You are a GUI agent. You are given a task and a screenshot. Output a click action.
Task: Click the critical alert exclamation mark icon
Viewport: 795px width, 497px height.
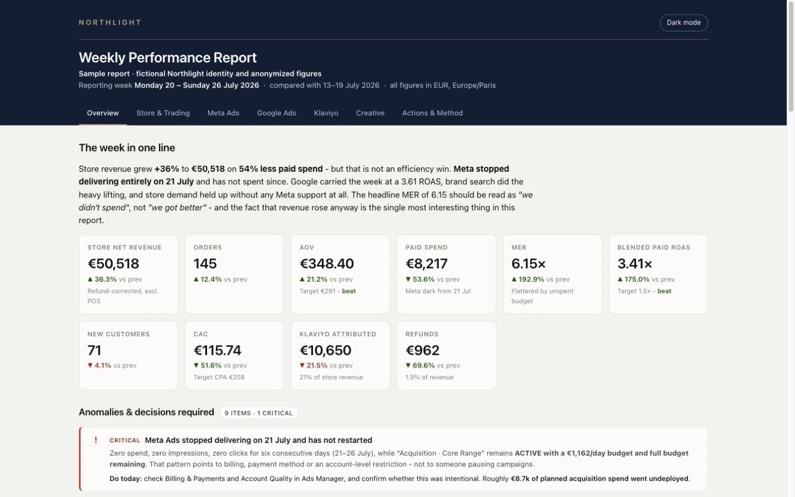coord(95,440)
